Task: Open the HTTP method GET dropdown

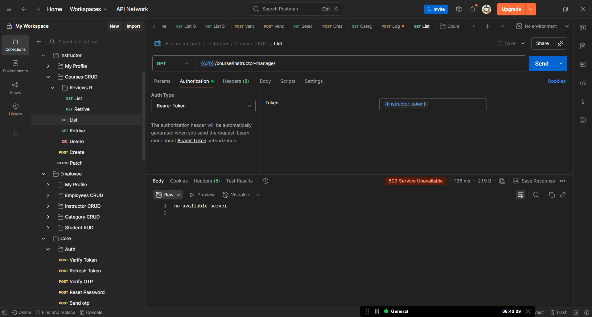Action: (x=173, y=63)
